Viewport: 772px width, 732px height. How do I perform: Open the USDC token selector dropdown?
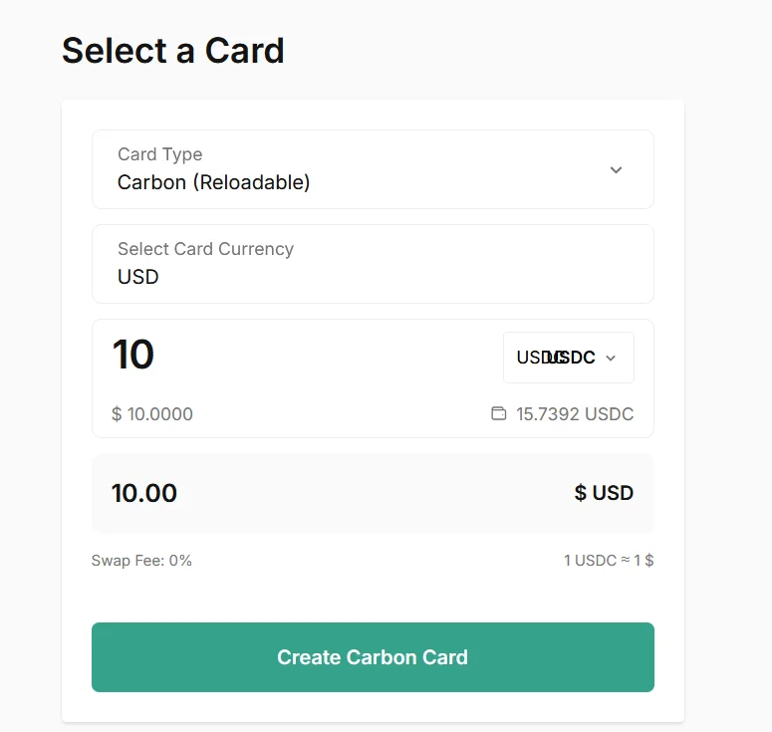pyautogui.click(x=568, y=358)
